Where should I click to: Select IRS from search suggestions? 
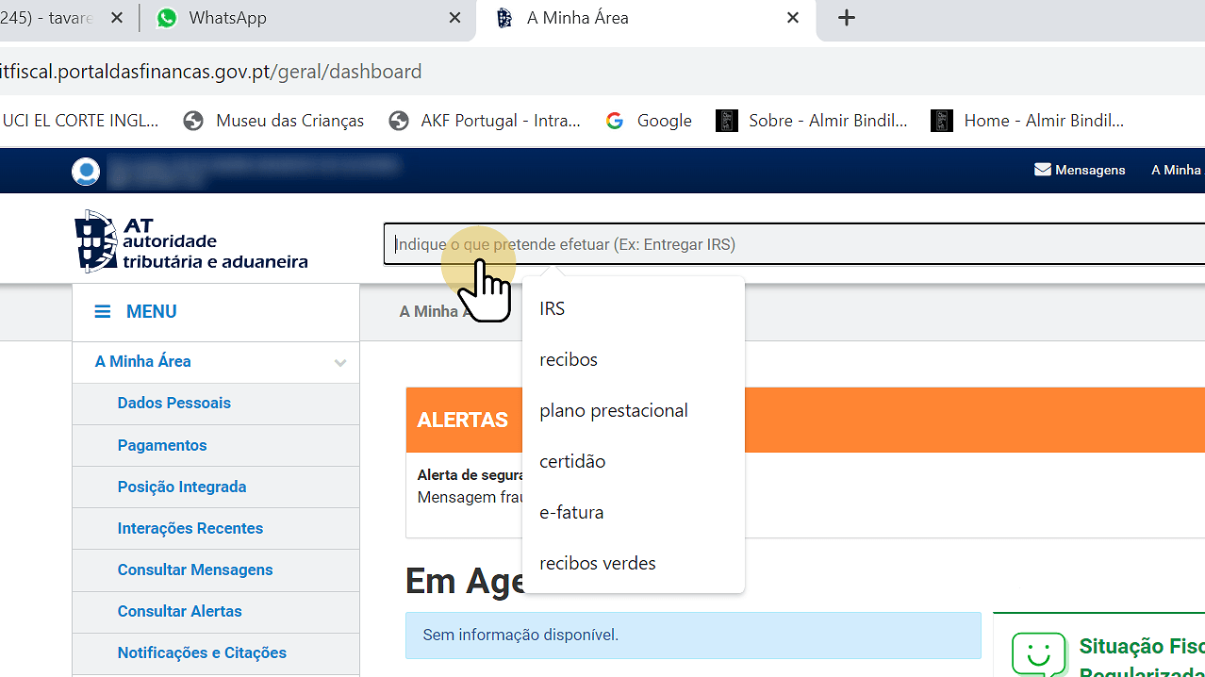553,308
